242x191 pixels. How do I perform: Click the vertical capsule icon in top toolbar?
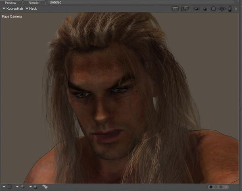[230, 9]
